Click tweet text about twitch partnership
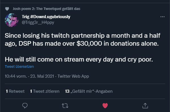The width and height of the screenshot is (170, 112). (x=82, y=40)
